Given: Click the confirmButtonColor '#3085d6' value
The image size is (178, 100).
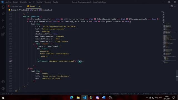Looking at the screenshot, I should [60, 36].
